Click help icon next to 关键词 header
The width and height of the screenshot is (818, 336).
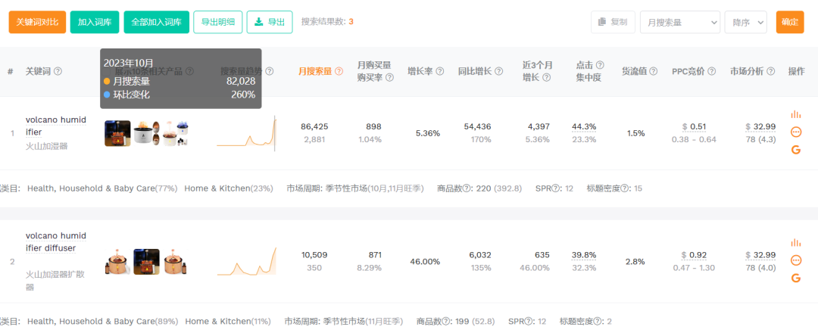pos(58,71)
